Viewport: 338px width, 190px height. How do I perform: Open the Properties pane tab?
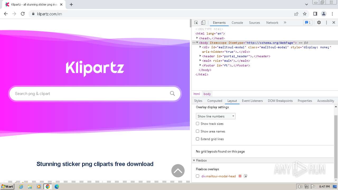[305, 101]
